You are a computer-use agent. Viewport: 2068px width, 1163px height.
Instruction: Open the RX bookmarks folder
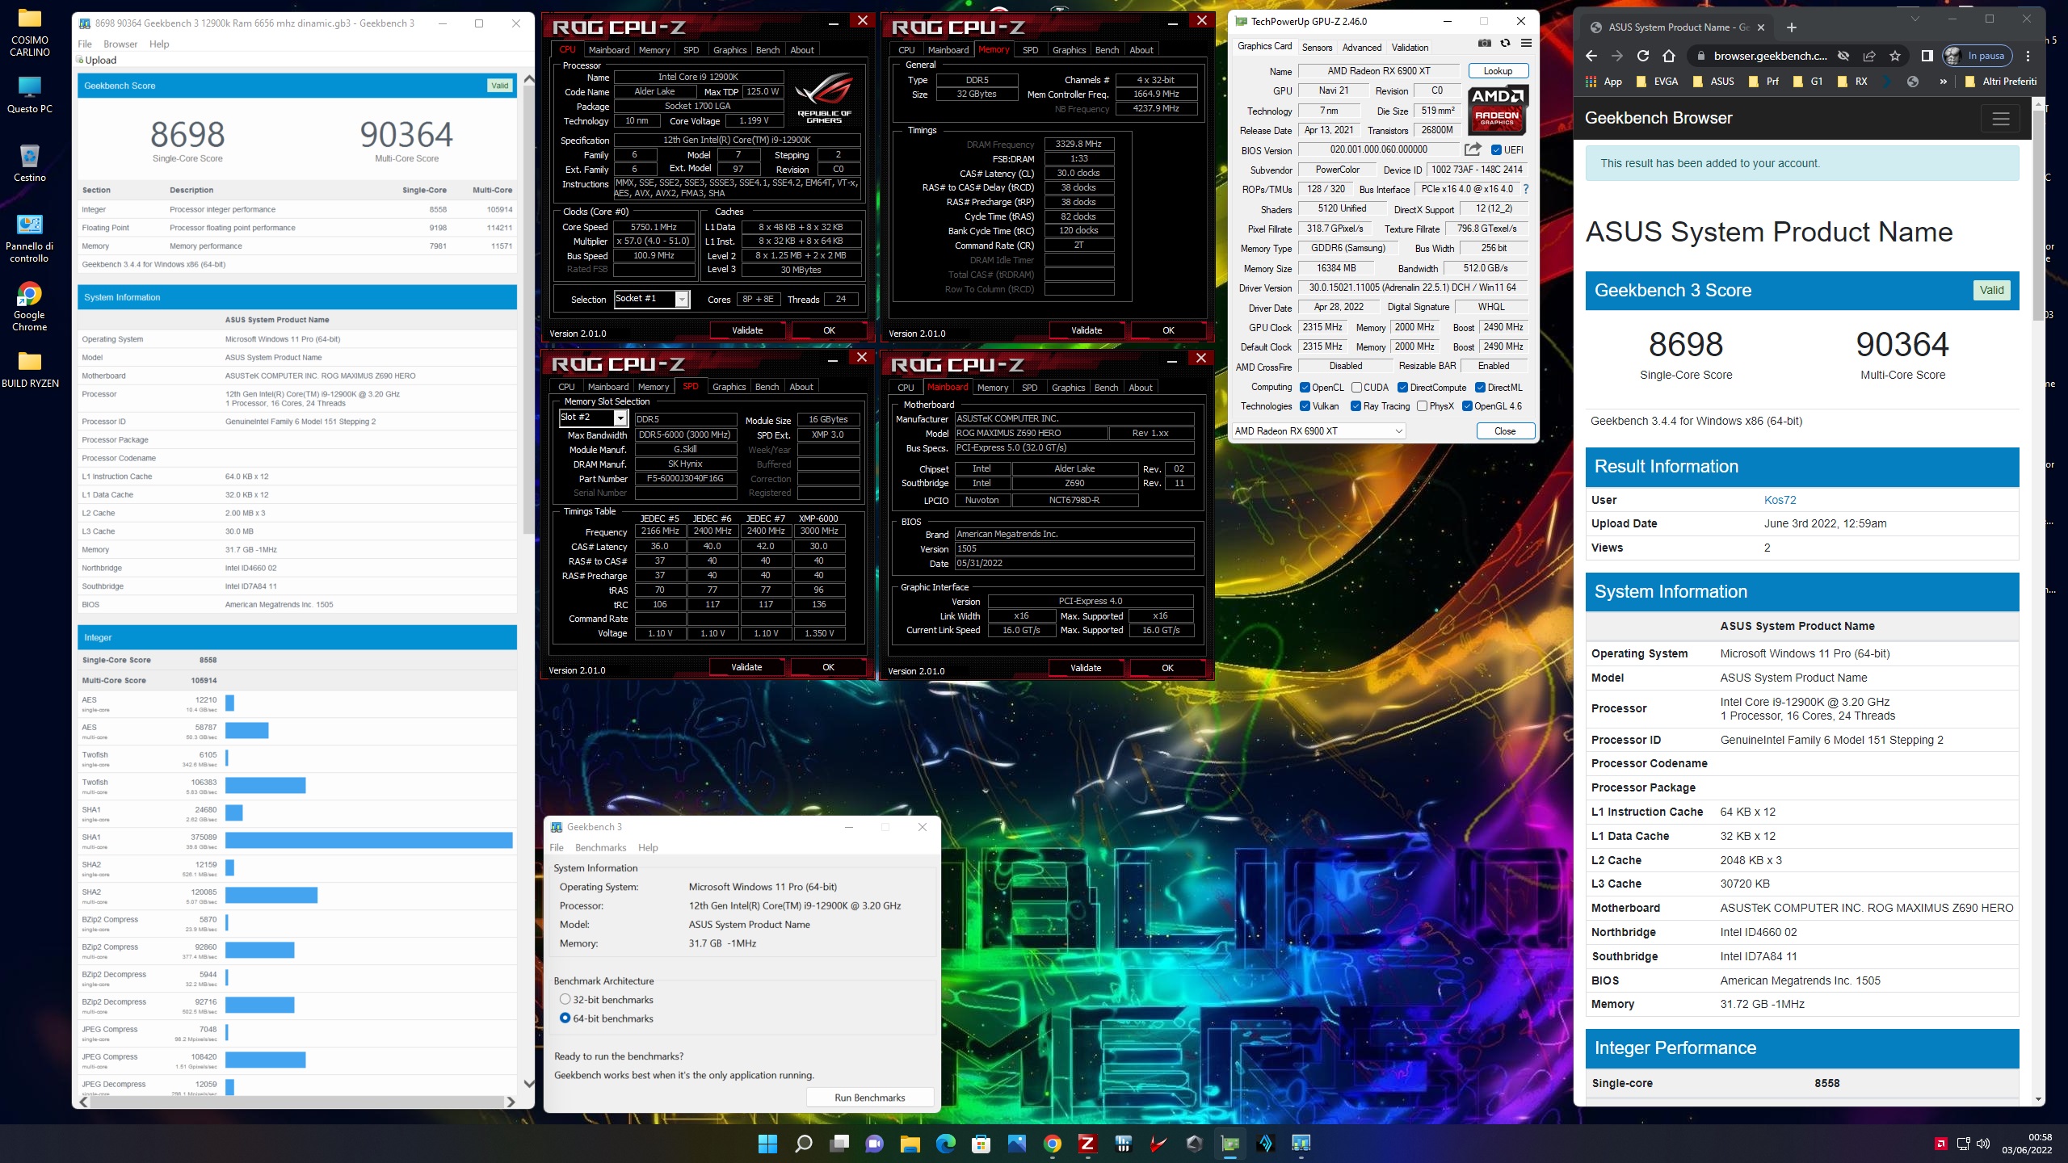1852,82
